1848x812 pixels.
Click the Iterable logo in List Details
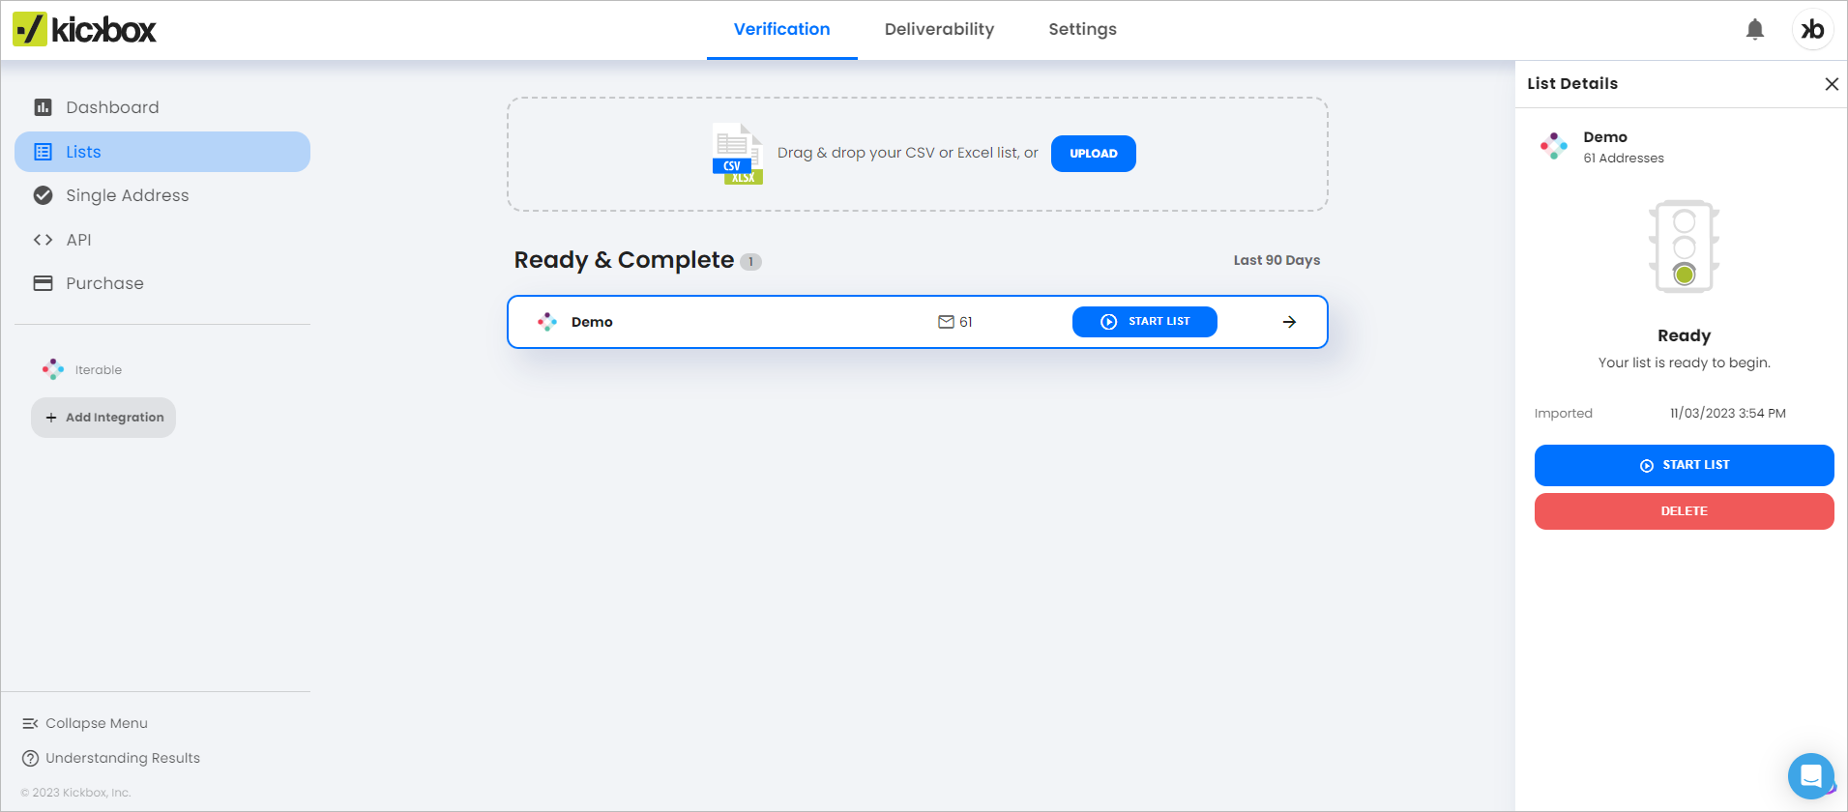click(1554, 146)
